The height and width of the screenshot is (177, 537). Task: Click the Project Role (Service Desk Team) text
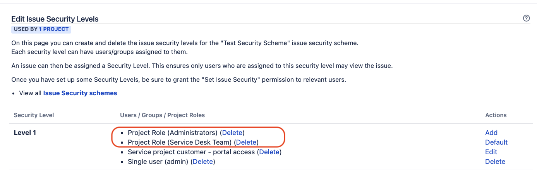coord(179,142)
